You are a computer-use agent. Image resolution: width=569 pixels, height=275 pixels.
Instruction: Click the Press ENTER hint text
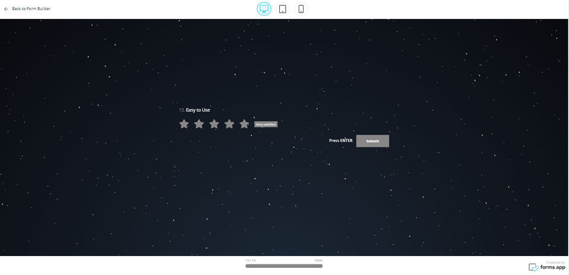tap(341, 140)
